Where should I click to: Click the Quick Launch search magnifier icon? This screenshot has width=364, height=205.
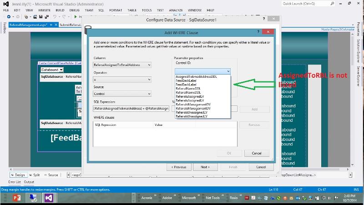(332, 4)
